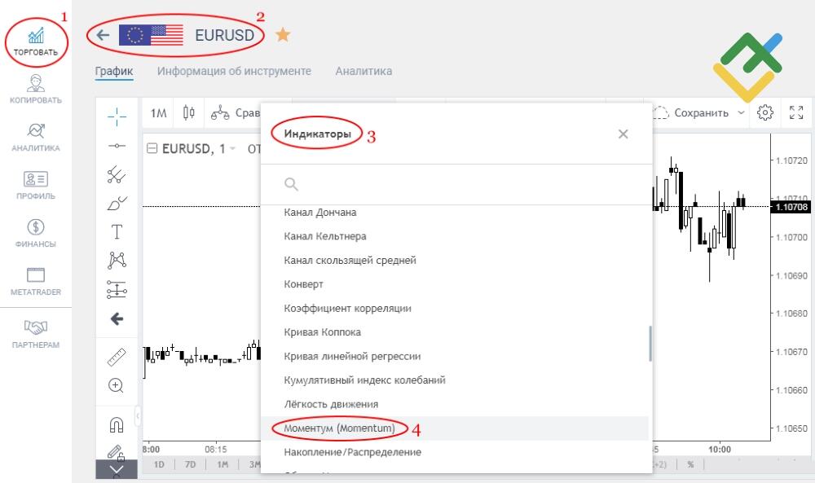Click the 1.10708 current price label
The image size is (815, 483).
pyautogui.click(x=790, y=207)
